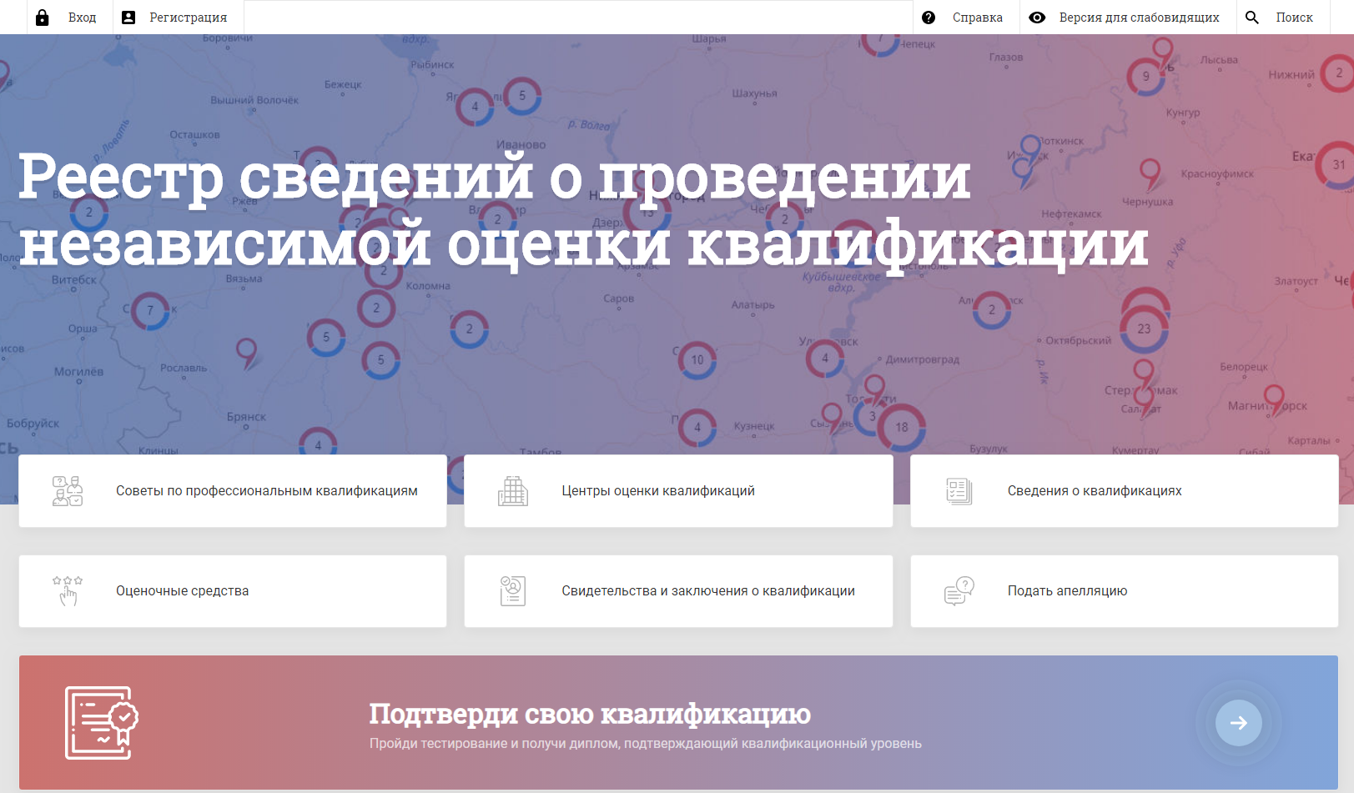1354x793 pixels.
Task: Go to Центры оценки квалификаций
Action: click(657, 491)
